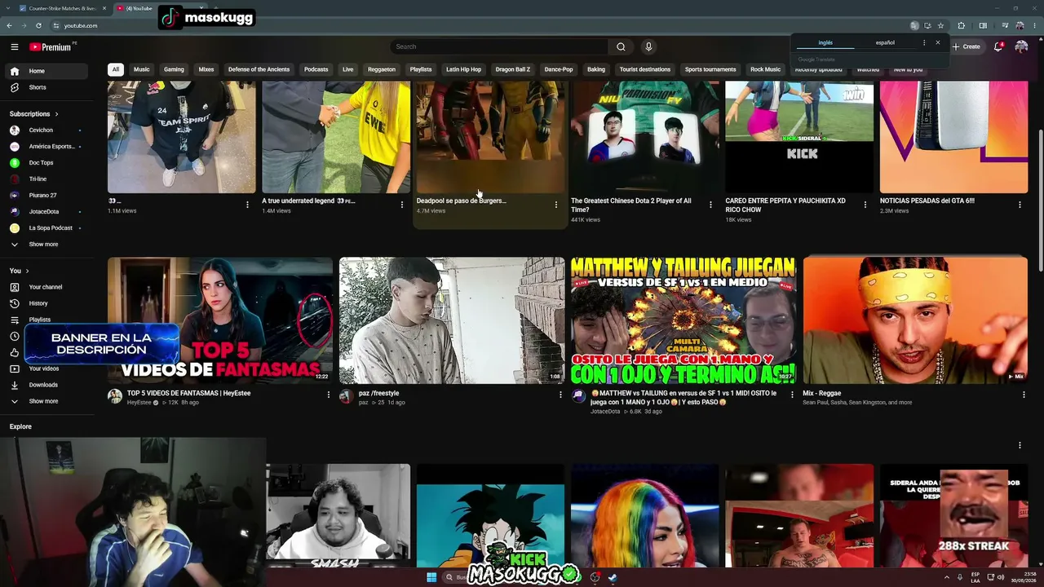Open Steam from the taskbar
This screenshot has width=1044, height=587.
tap(613, 577)
